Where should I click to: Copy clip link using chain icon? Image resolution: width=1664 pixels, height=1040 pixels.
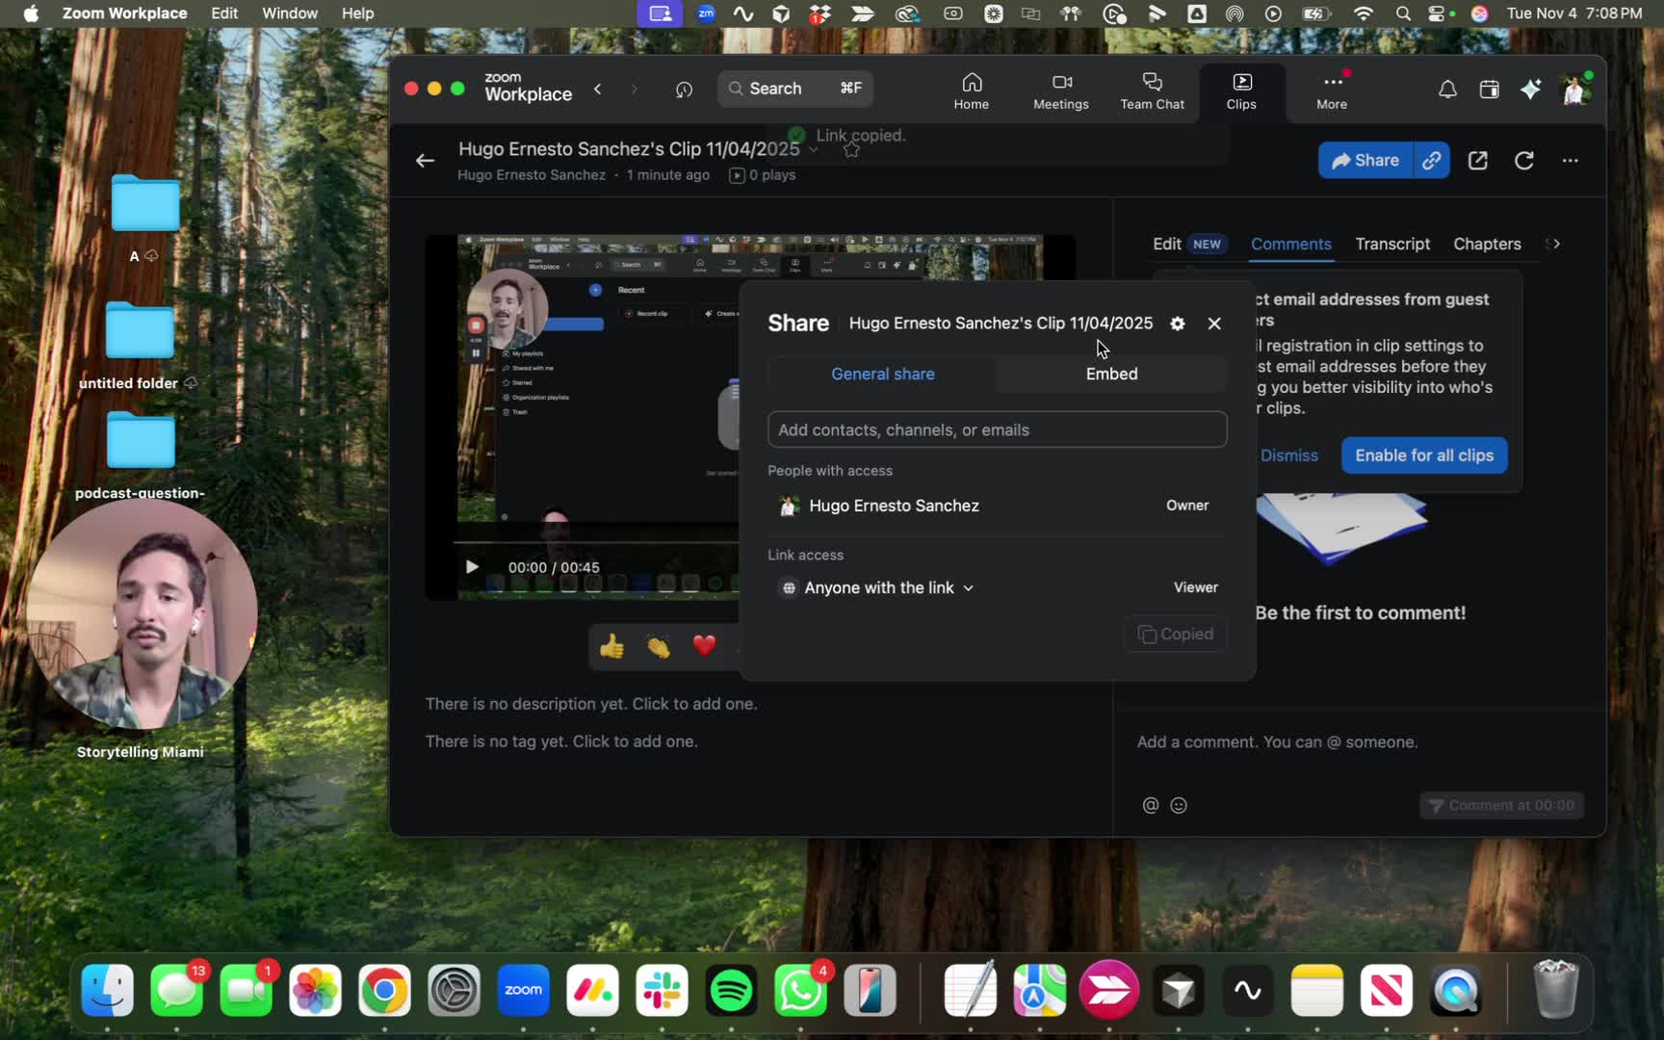coord(1432,160)
